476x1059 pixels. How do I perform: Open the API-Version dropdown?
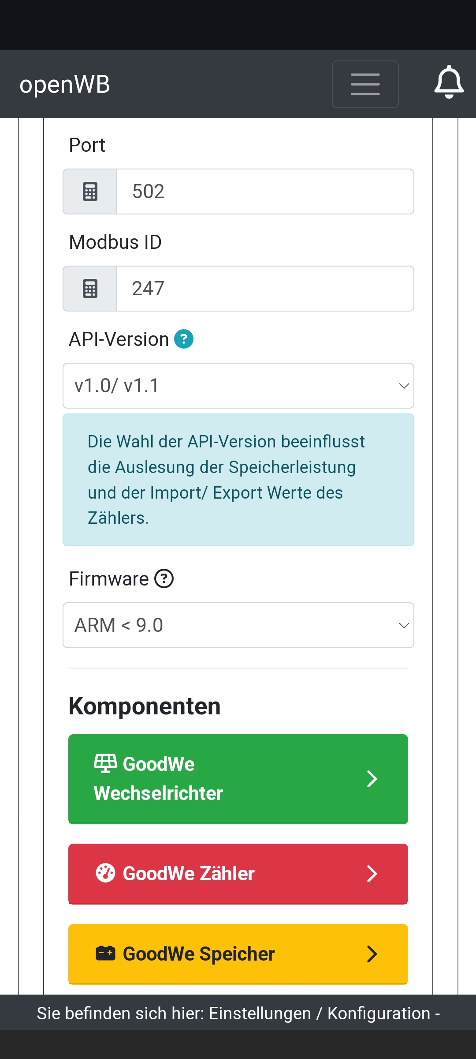click(238, 386)
